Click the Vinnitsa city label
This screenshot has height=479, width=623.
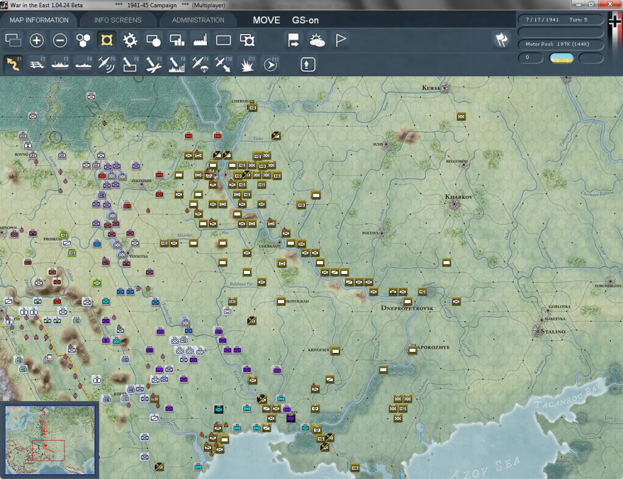point(138,256)
